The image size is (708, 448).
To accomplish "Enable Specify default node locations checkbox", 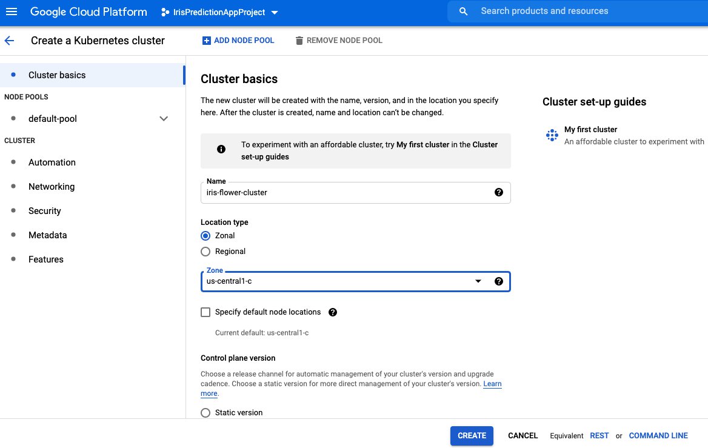I will 205,312.
